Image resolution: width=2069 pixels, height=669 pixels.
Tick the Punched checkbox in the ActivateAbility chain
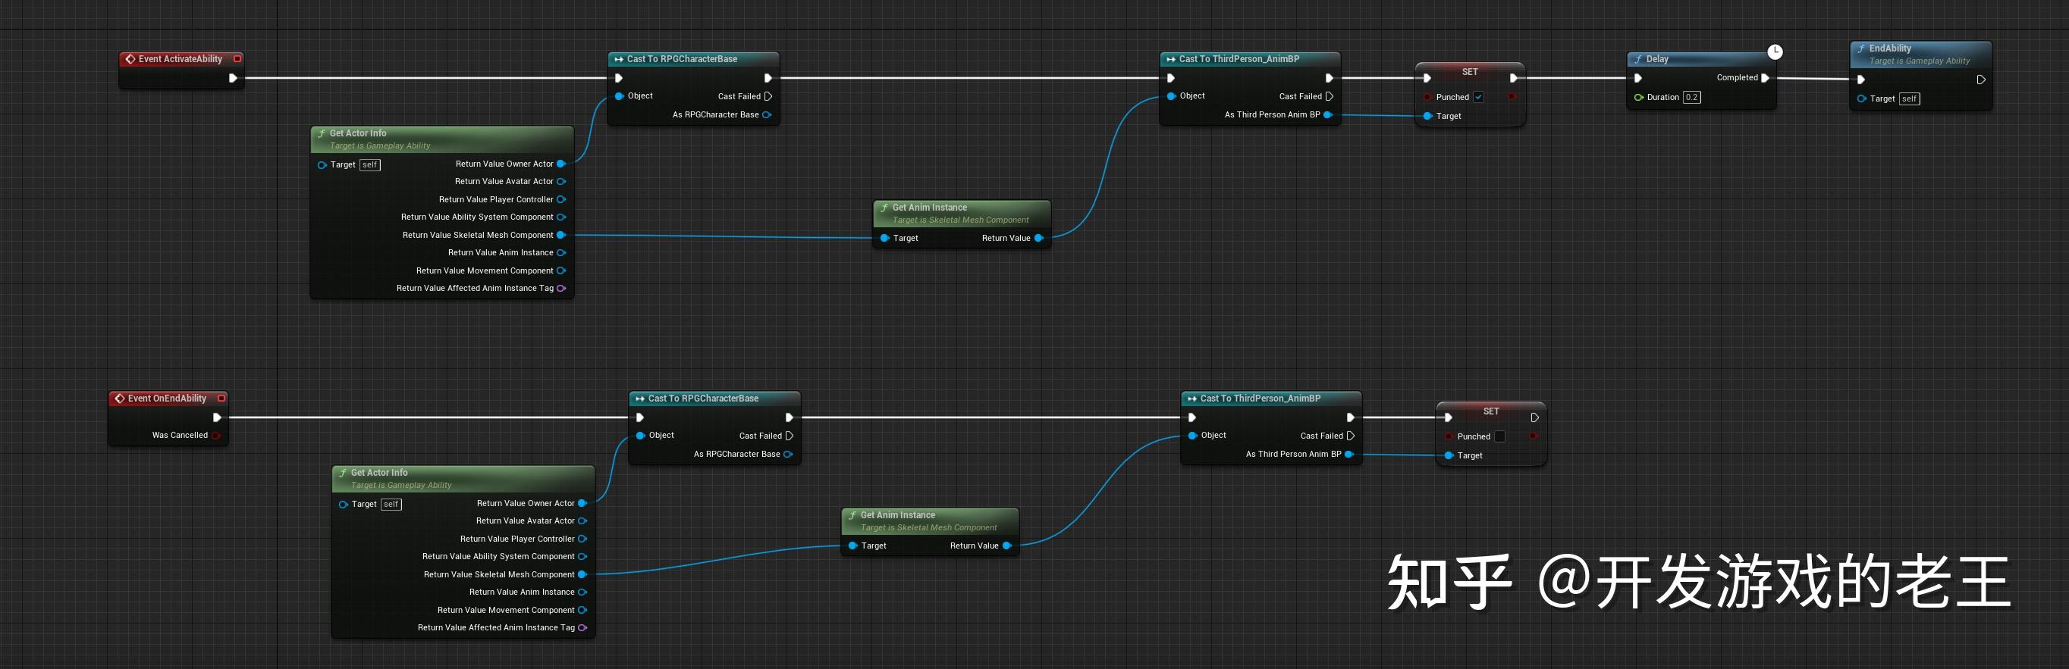(1479, 97)
